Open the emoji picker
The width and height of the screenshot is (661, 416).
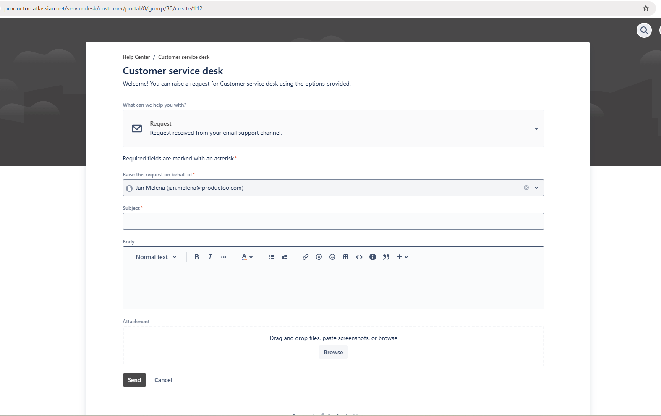[332, 257]
